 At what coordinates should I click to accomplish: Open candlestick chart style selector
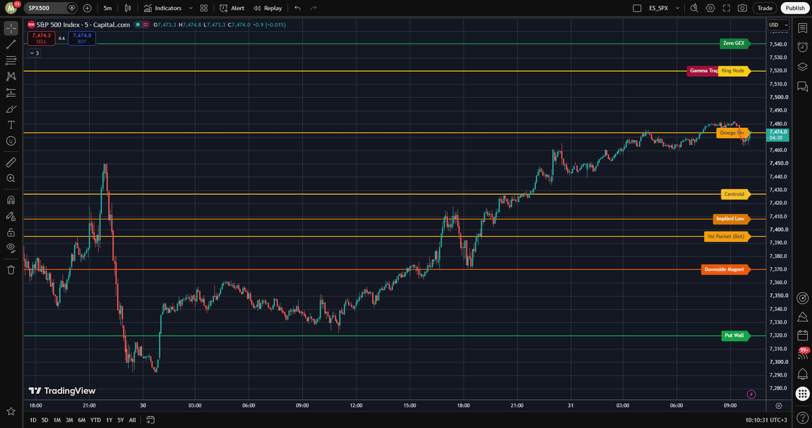coord(129,8)
